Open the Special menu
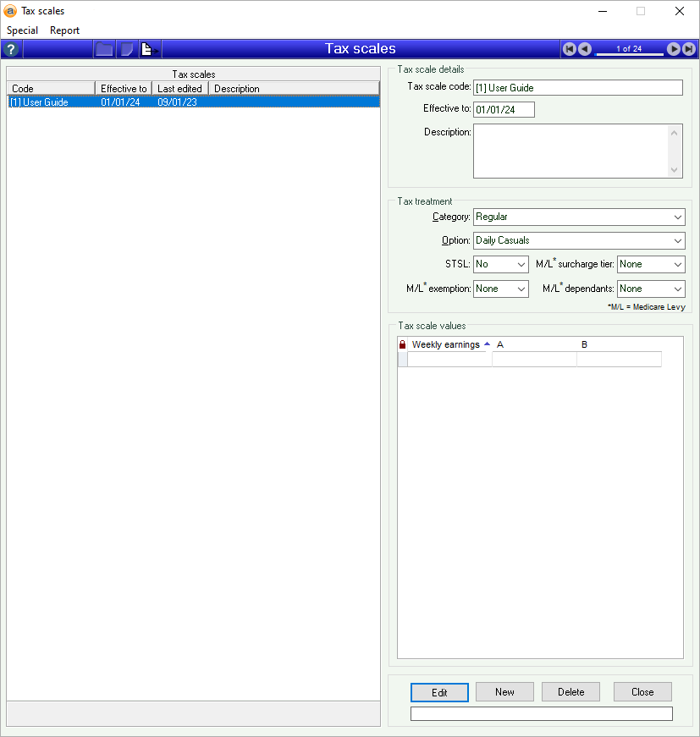700x737 pixels. 23,30
